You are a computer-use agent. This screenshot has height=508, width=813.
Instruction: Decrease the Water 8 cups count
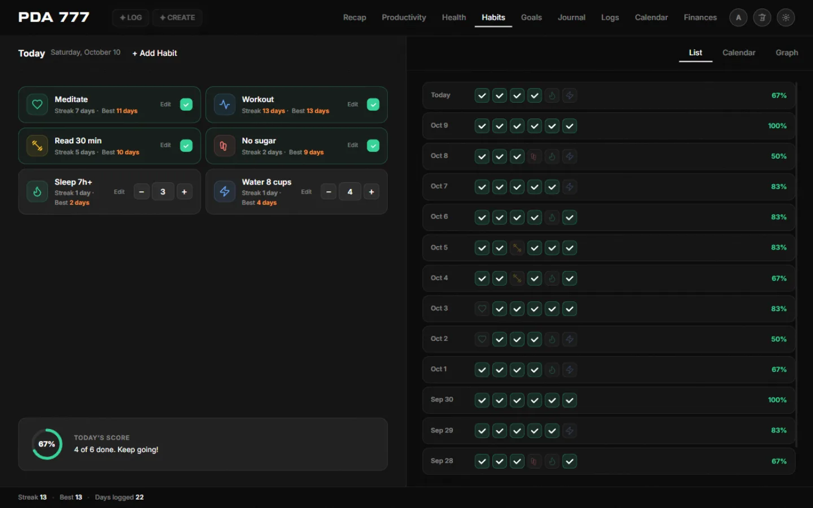point(329,192)
